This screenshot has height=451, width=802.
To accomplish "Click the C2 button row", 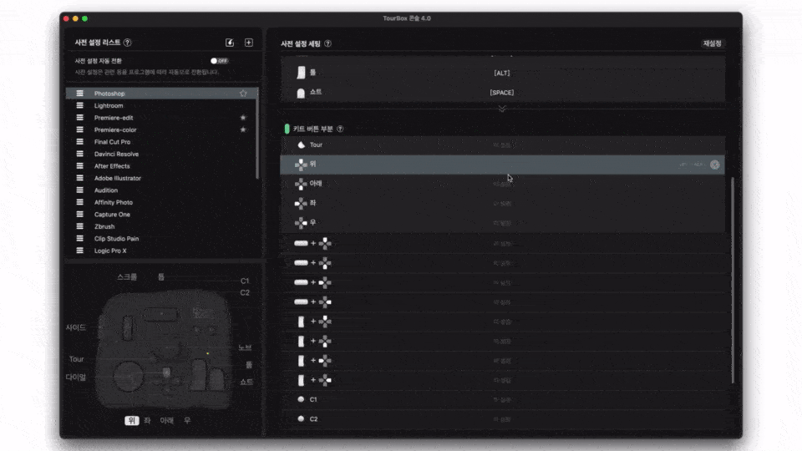I will (502, 419).
